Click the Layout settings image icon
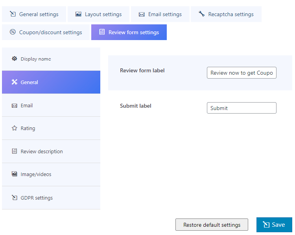This screenshot has width=295, height=235. coord(78,14)
